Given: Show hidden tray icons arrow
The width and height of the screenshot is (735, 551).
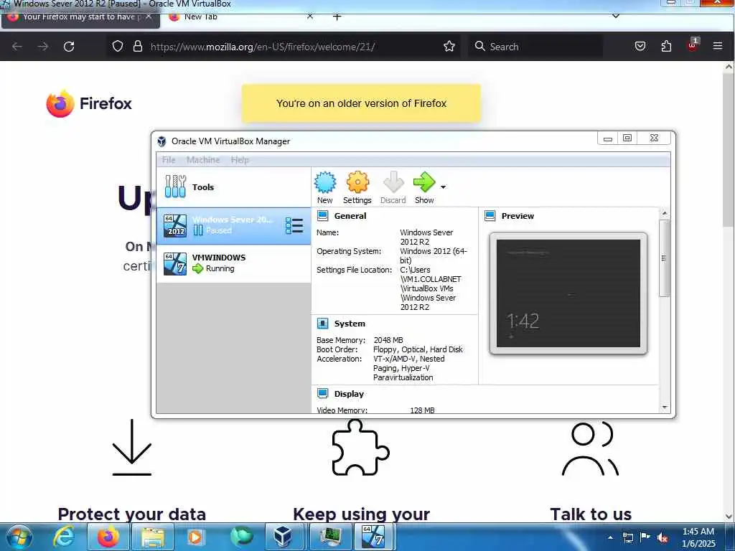Looking at the screenshot, I should click(x=610, y=538).
